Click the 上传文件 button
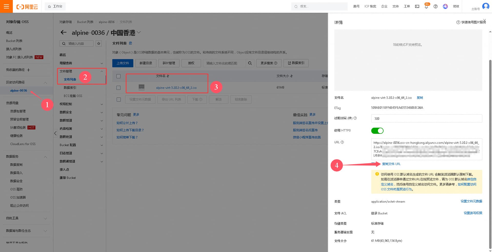Image resolution: width=492 pixels, height=252 pixels. click(x=123, y=63)
